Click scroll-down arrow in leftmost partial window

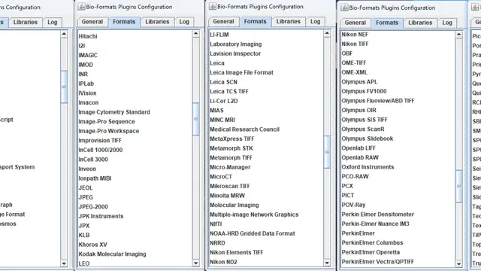pyautogui.click(x=64, y=263)
